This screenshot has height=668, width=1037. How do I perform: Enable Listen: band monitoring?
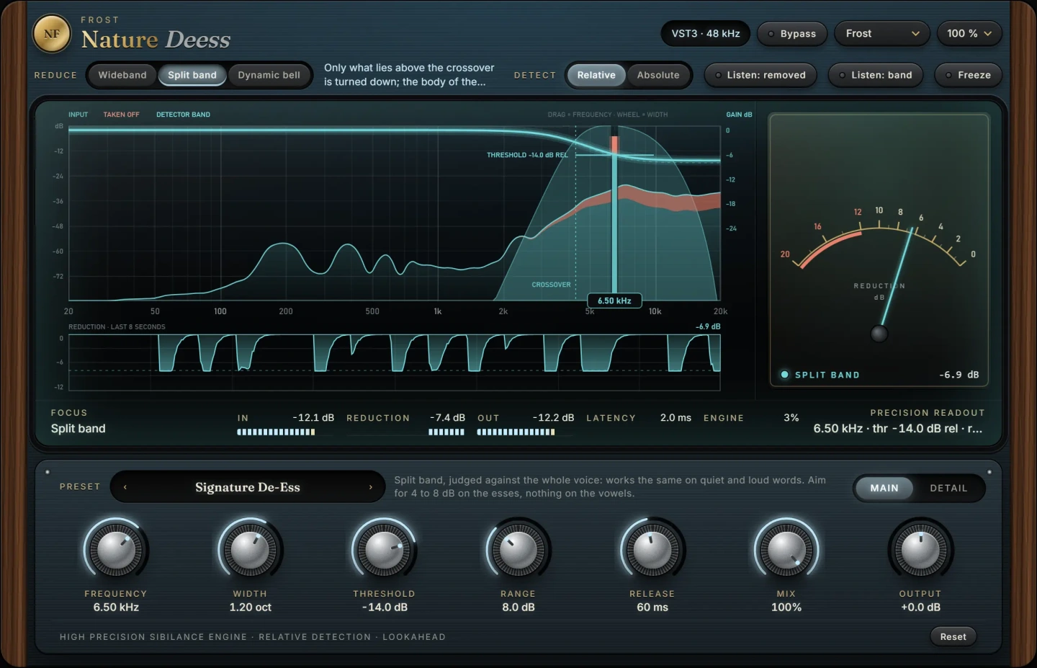click(x=876, y=75)
